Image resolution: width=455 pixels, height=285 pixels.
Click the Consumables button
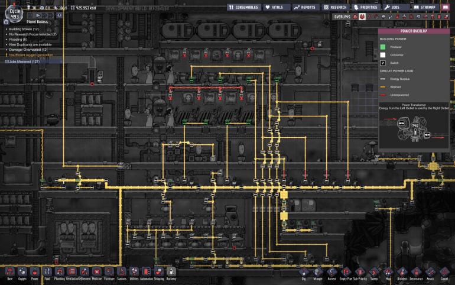(243, 7)
